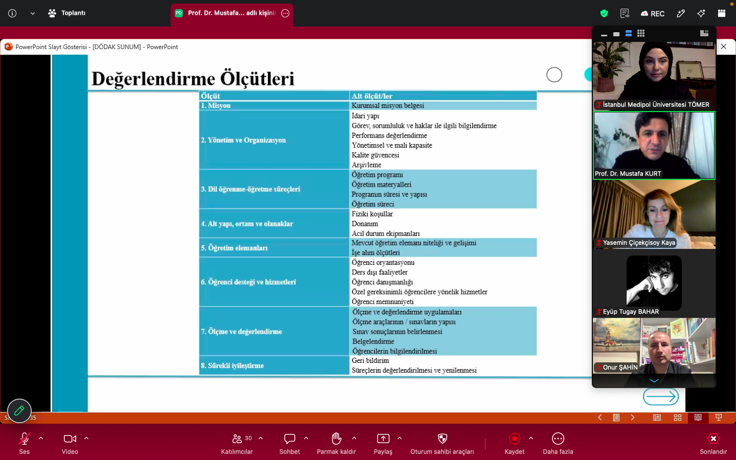736x460 pixels.
Task: Toggle the Video camera on or off
Action: tap(70, 444)
